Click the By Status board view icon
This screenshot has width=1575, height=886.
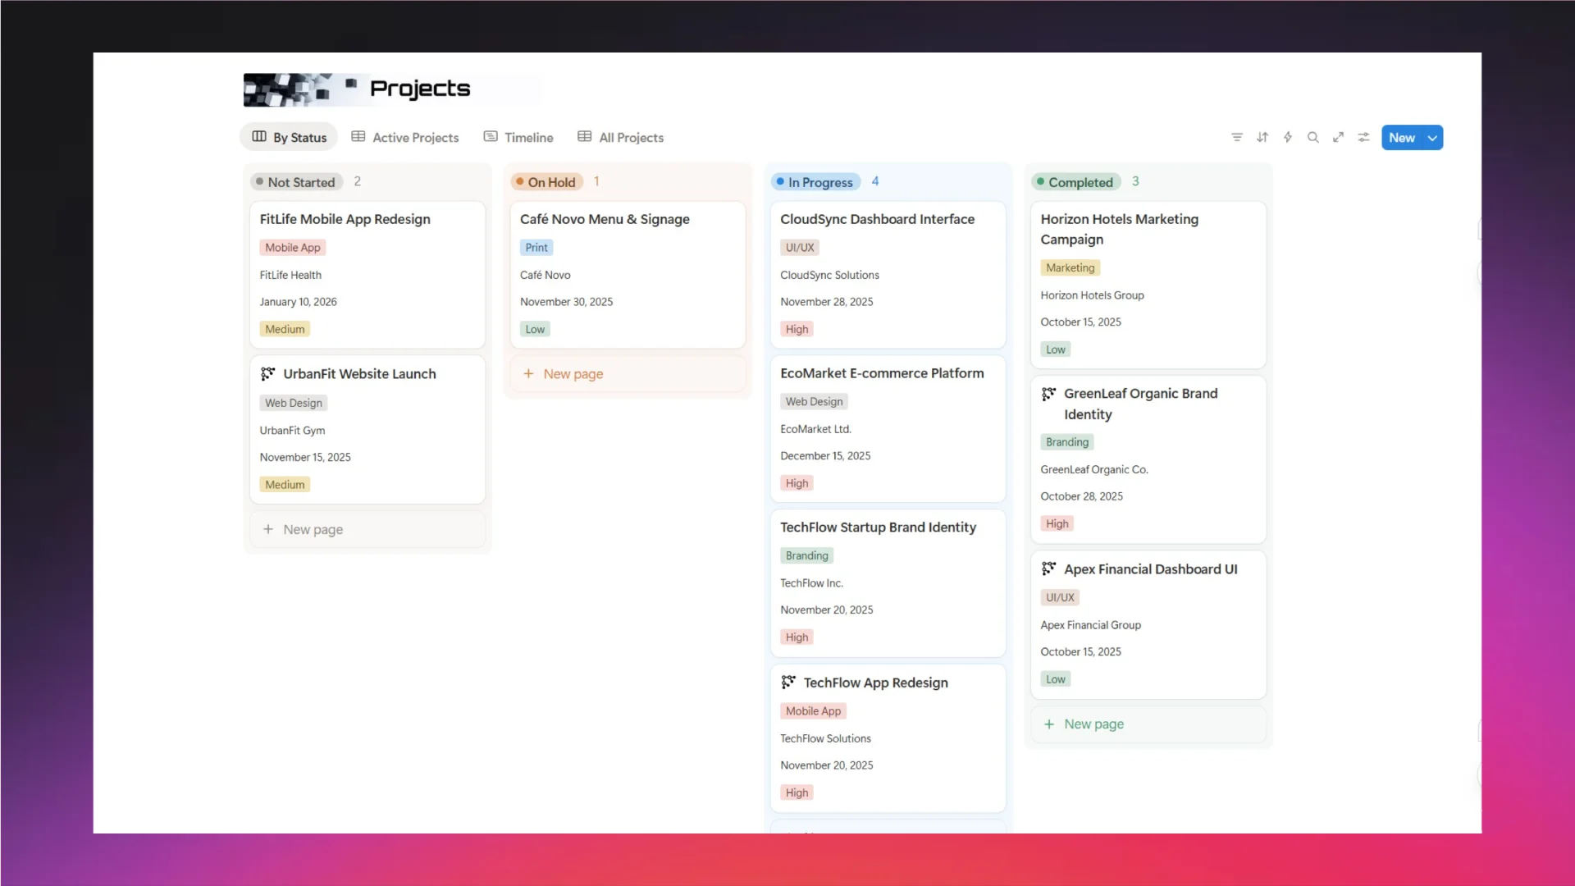pyautogui.click(x=259, y=137)
